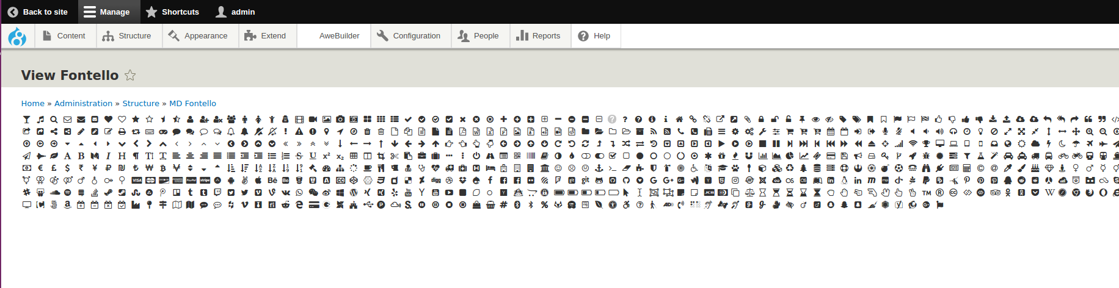Click the Visa card icon
1119x288 pixels.
pos(137,180)
